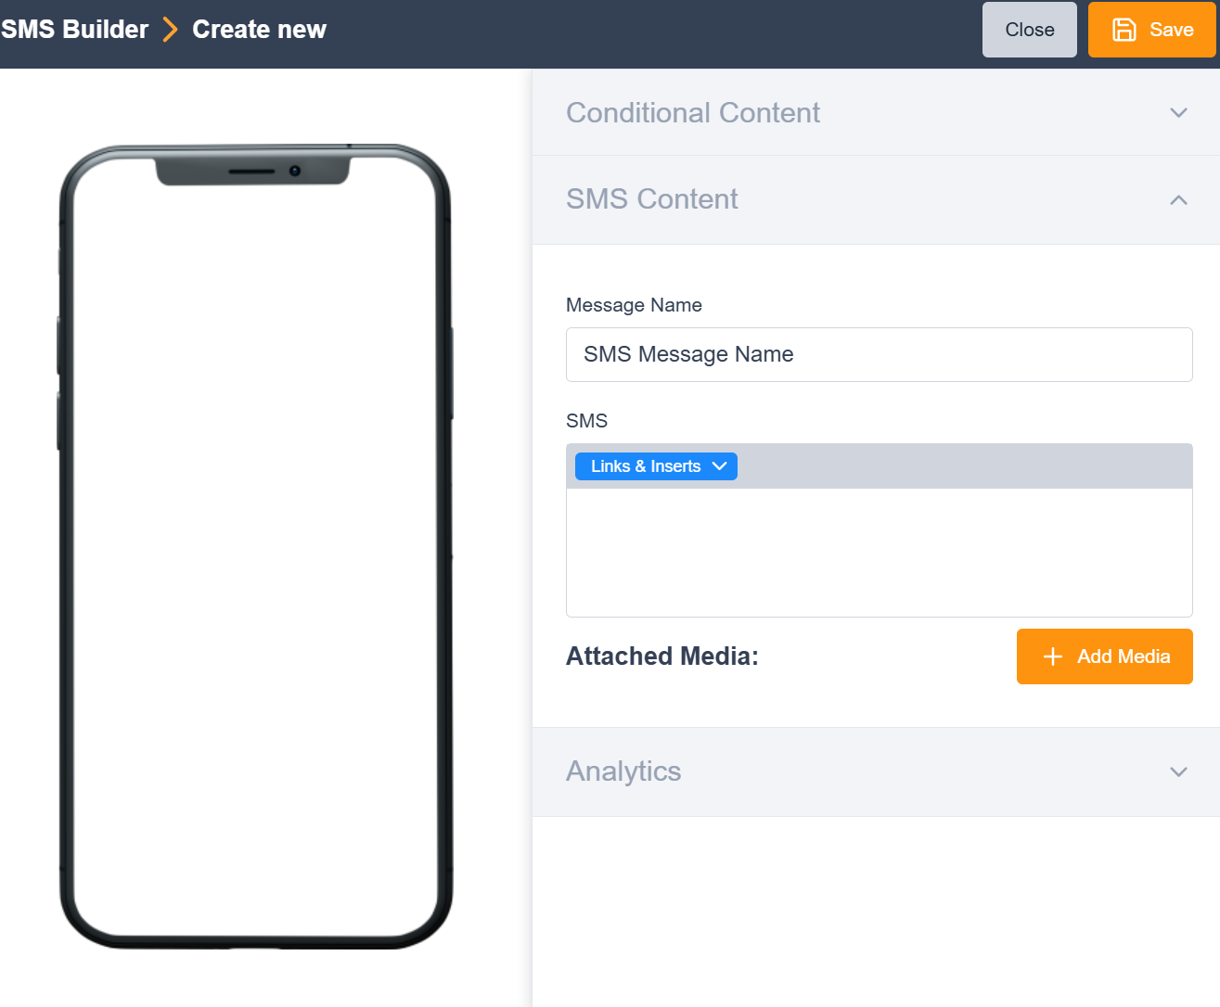Save the new SMS message
This screenshot has height=1007, width=1220.
point(1151,30)
